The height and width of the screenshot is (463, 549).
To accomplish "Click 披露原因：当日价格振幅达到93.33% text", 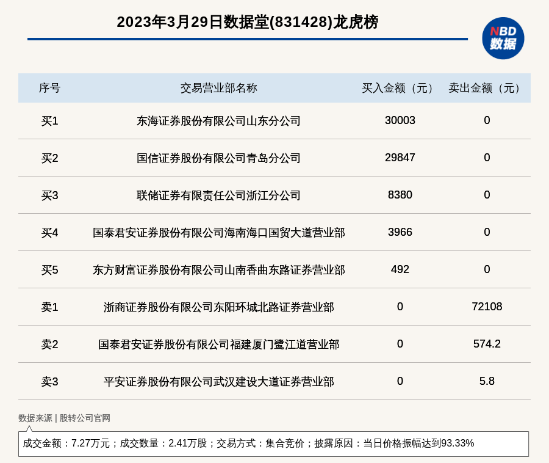I will pyautogui.click(x=394, y=443).
